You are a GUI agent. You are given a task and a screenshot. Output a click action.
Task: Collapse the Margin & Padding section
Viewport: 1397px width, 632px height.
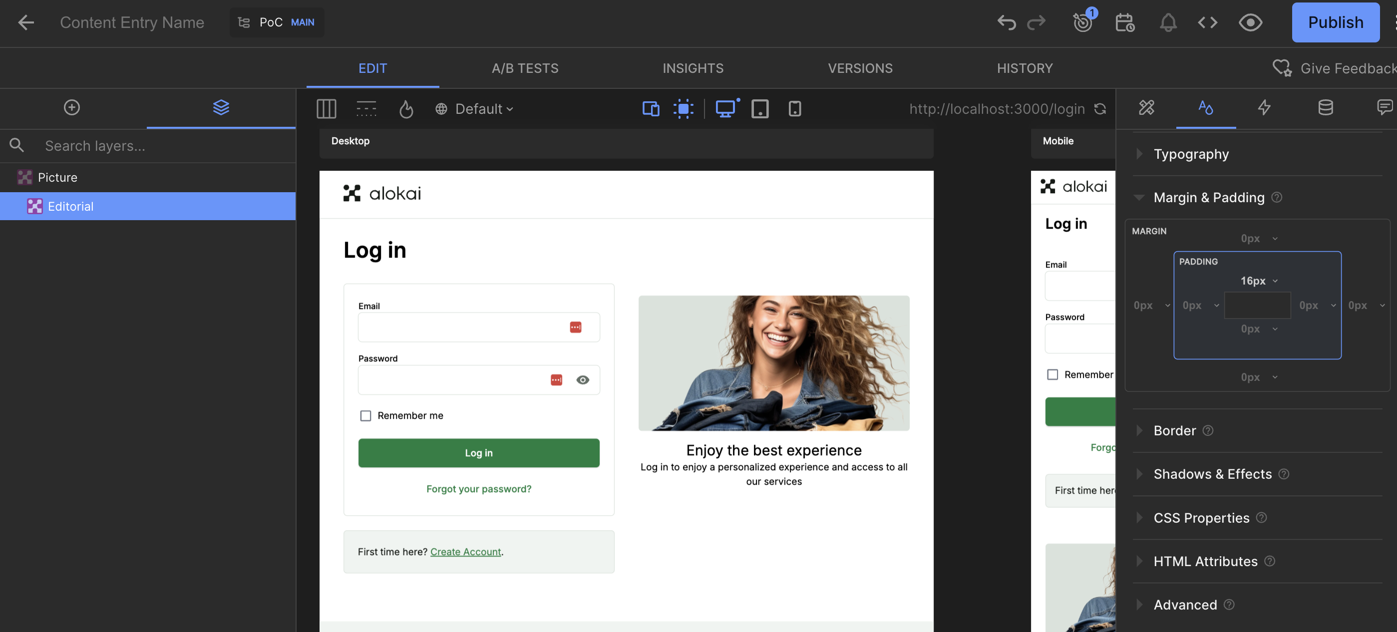point(1209,197)
